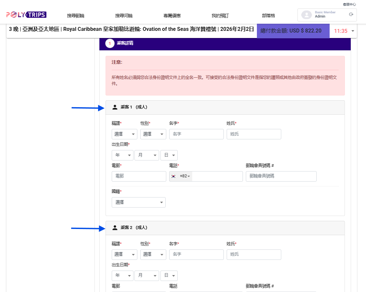Open Passenger 1 title dropdown
The image size is (366, 292).
pos(124,134)
